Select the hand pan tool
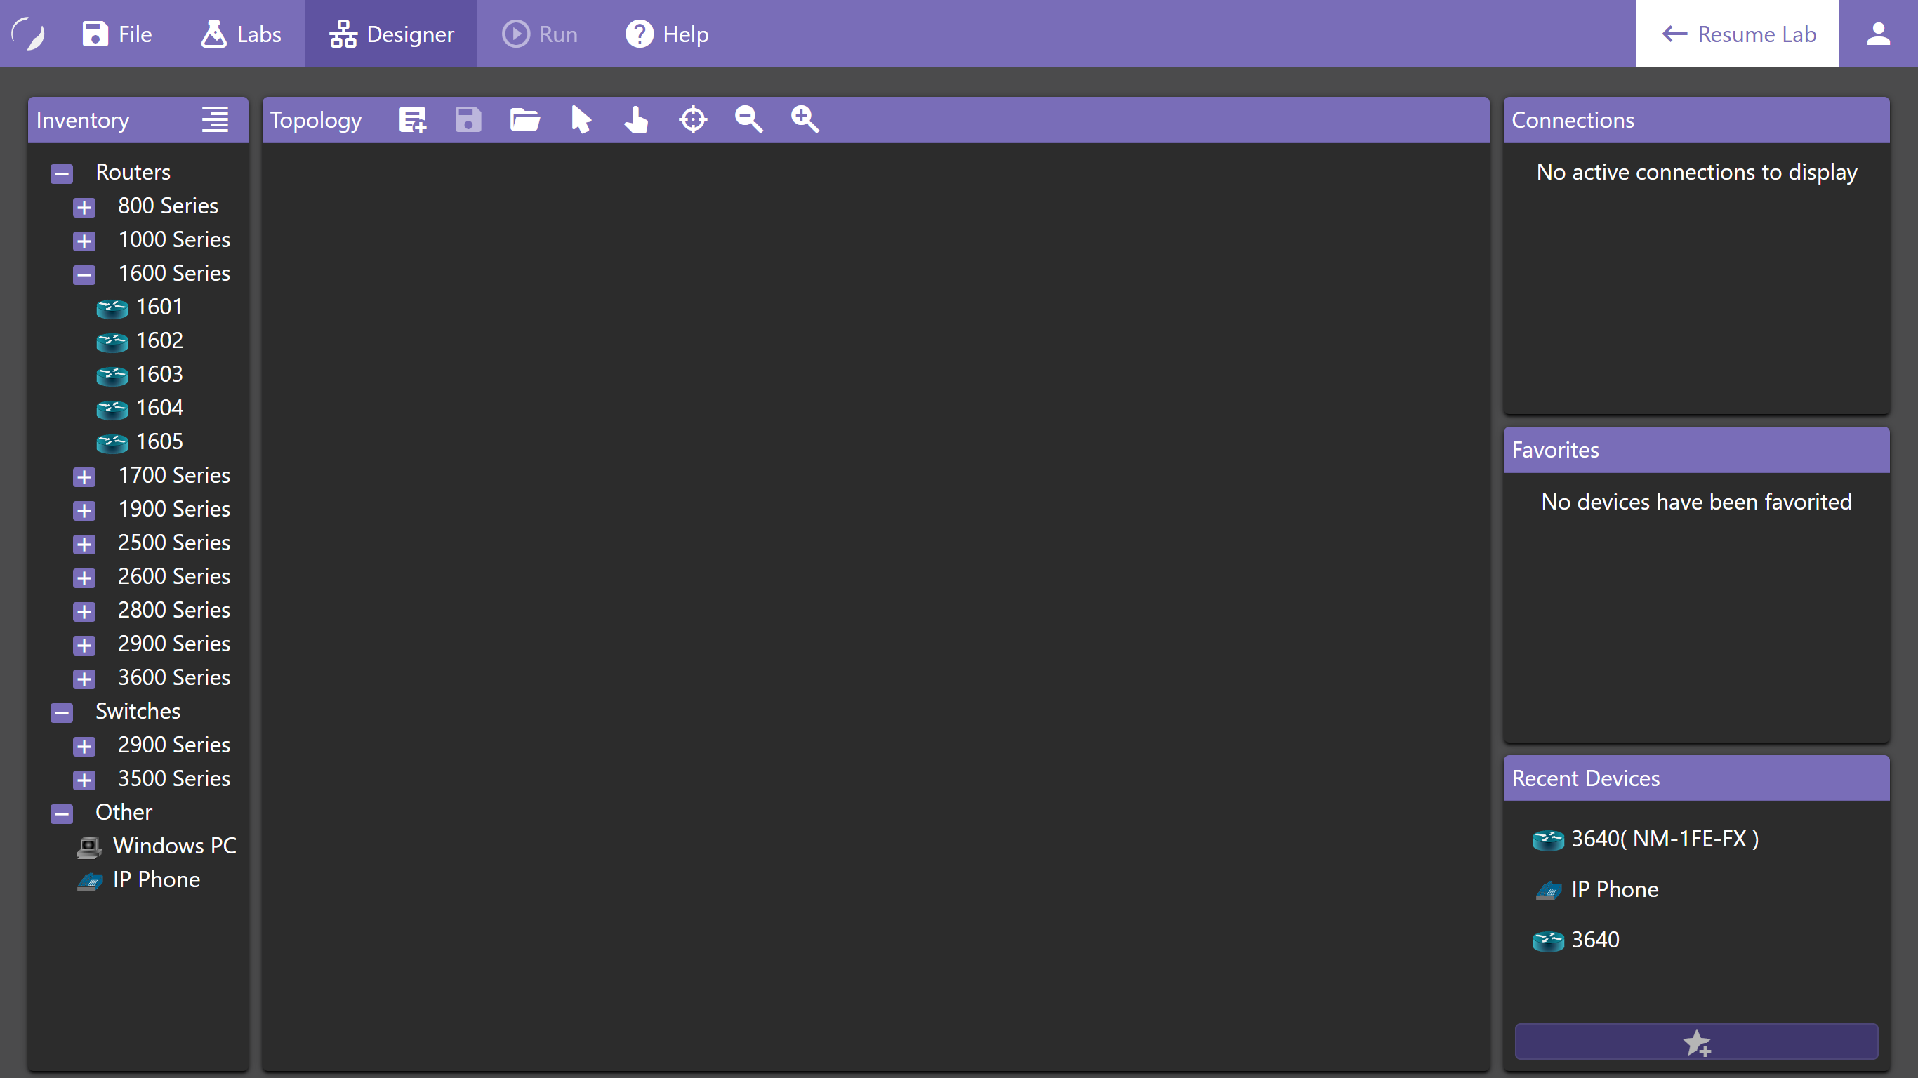 (637, 119)
